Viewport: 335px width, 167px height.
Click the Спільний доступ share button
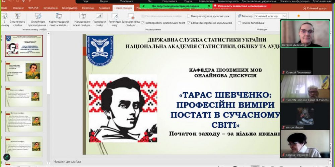(x=315, y=8)
